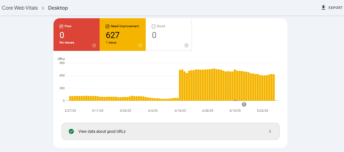
Task: Open View data about good URLs
Action: pyautogui.click(x=102, y=131)
